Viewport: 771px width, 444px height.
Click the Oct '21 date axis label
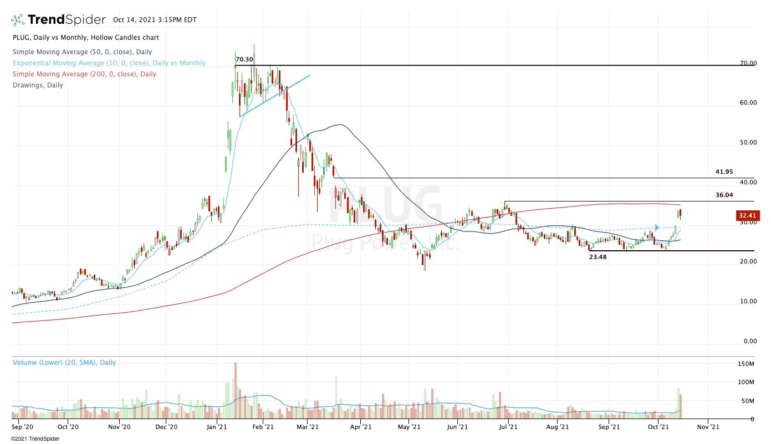coord(657,427)
